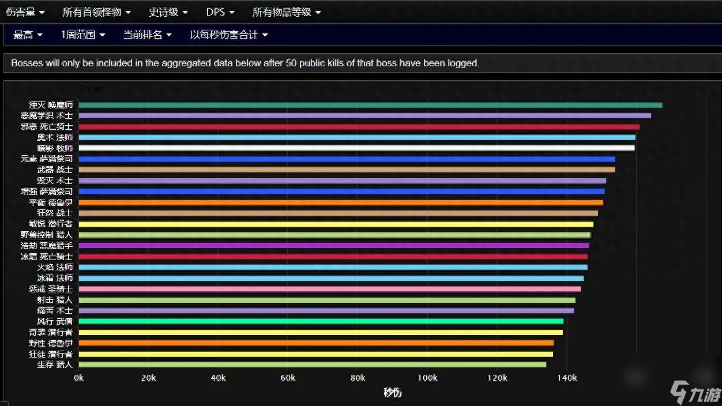Open the 伤害量 dropdown menu
The image size is (722, 406).
25,12
